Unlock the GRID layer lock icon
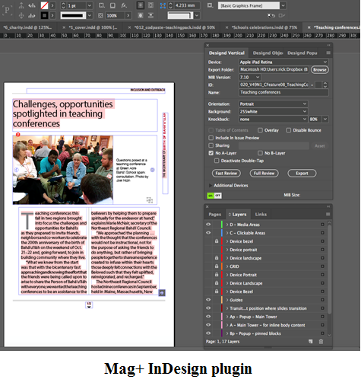 (217, 266)
